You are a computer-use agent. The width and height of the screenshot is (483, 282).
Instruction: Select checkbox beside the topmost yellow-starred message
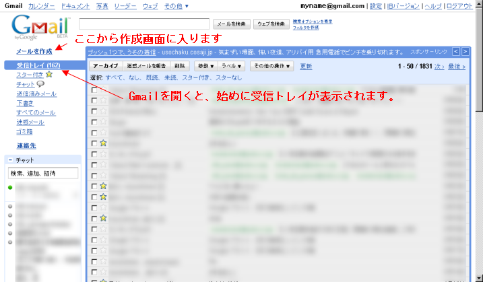coord(94,143)
